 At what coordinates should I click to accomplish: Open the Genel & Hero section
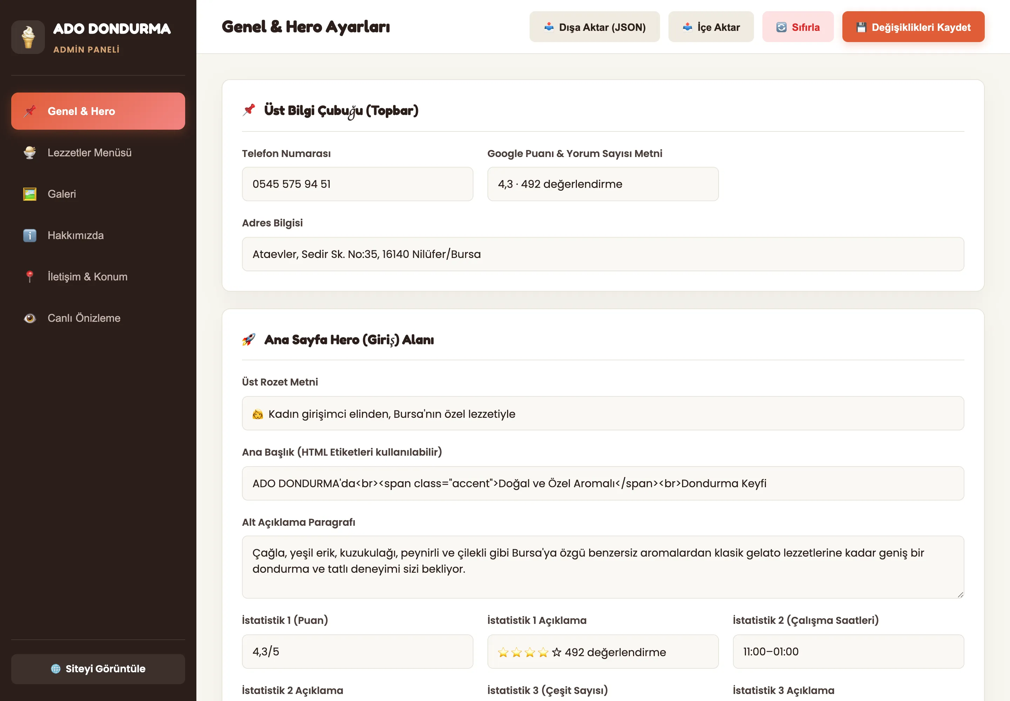(98, 111)
